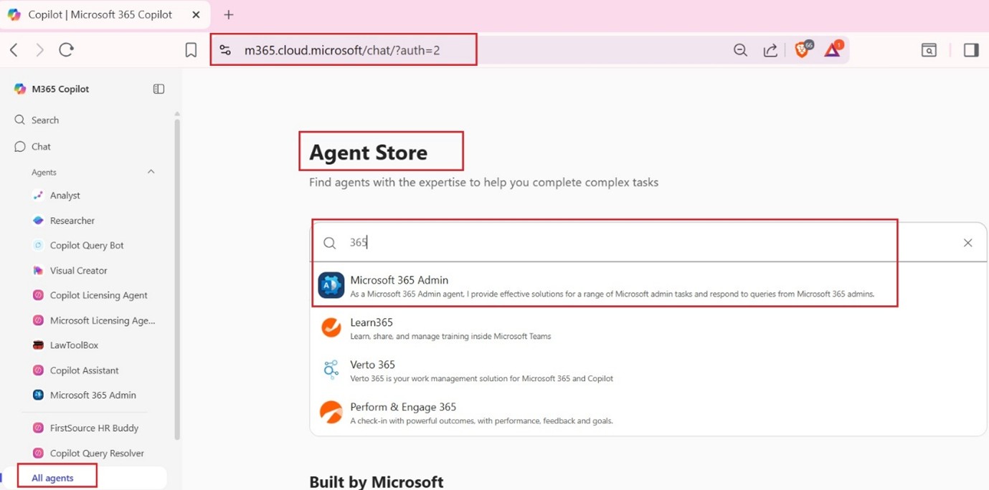Click the Microsoft 365 Admin result icon

(x=331, y=285)
